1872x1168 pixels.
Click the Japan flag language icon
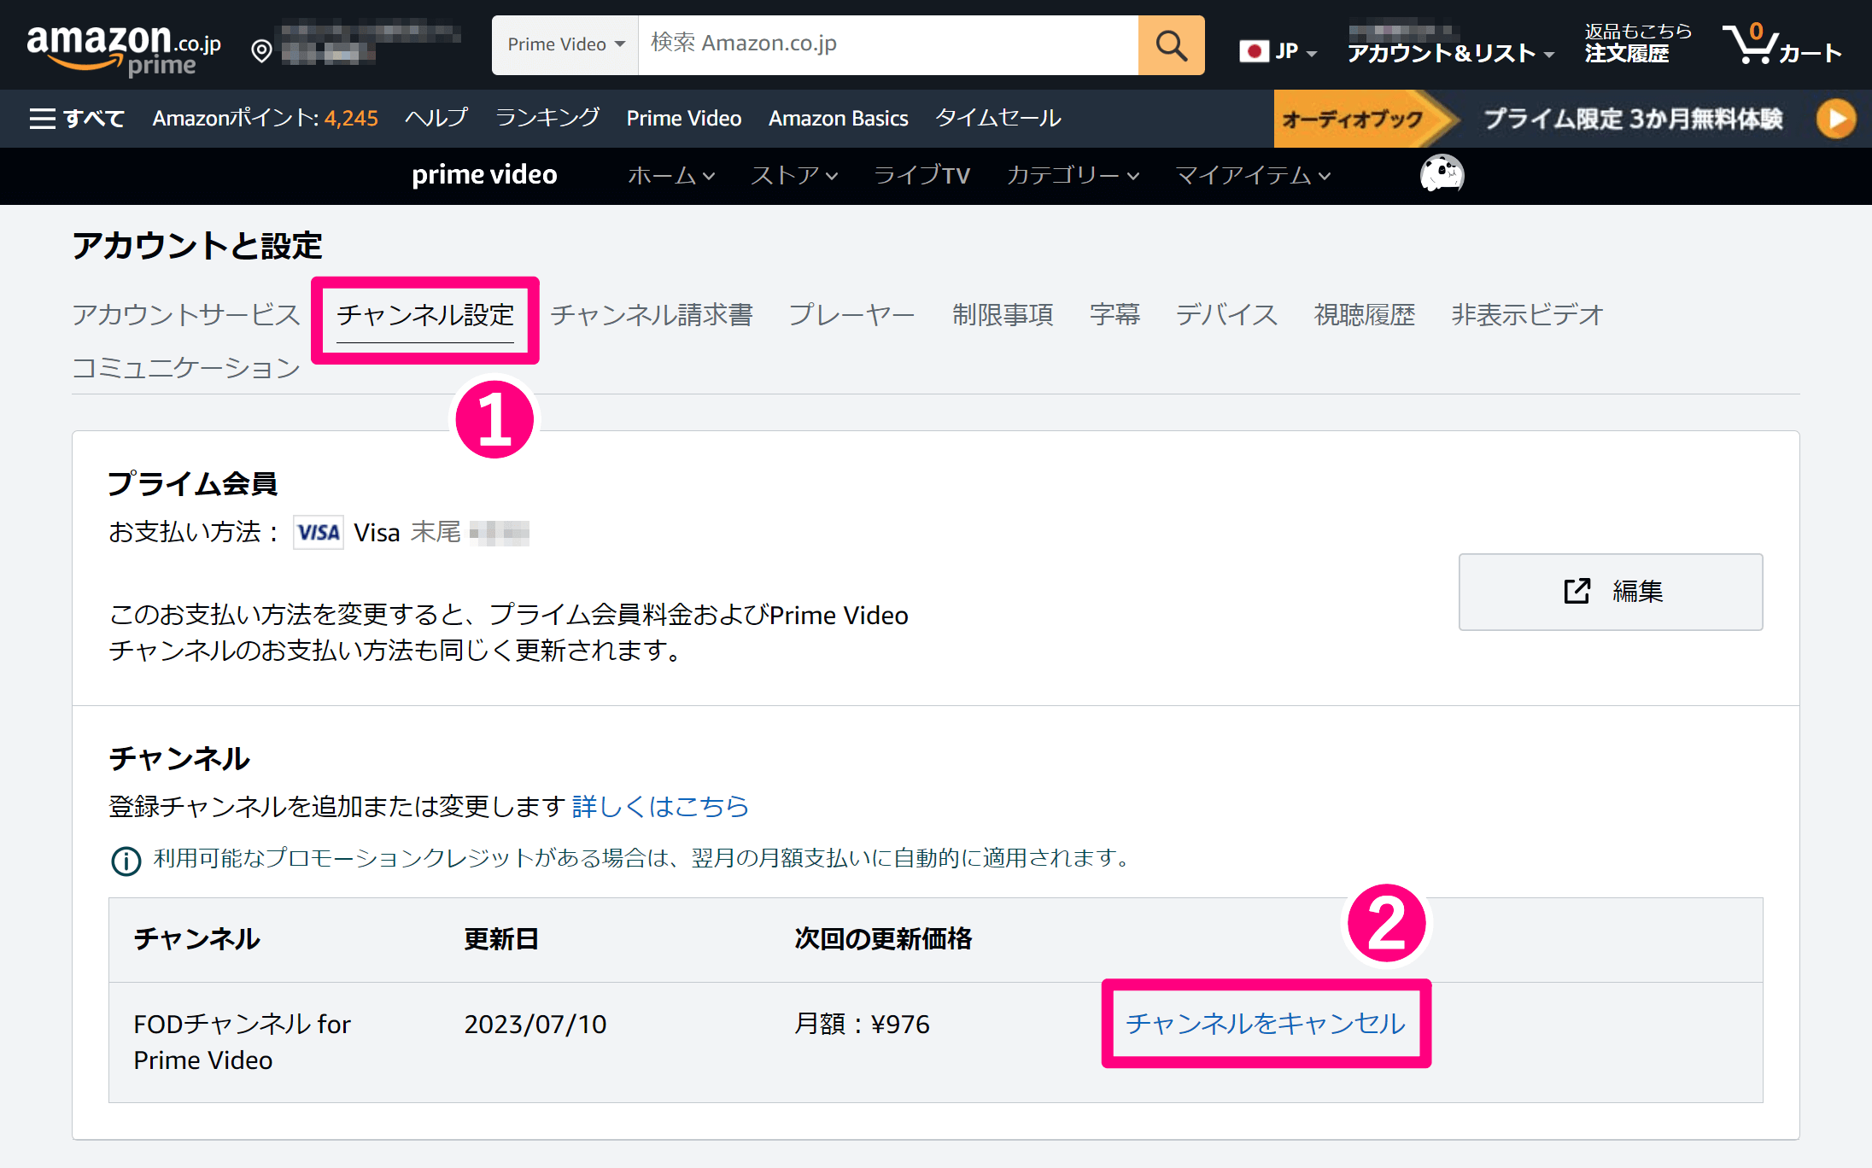click(1254, 51)
